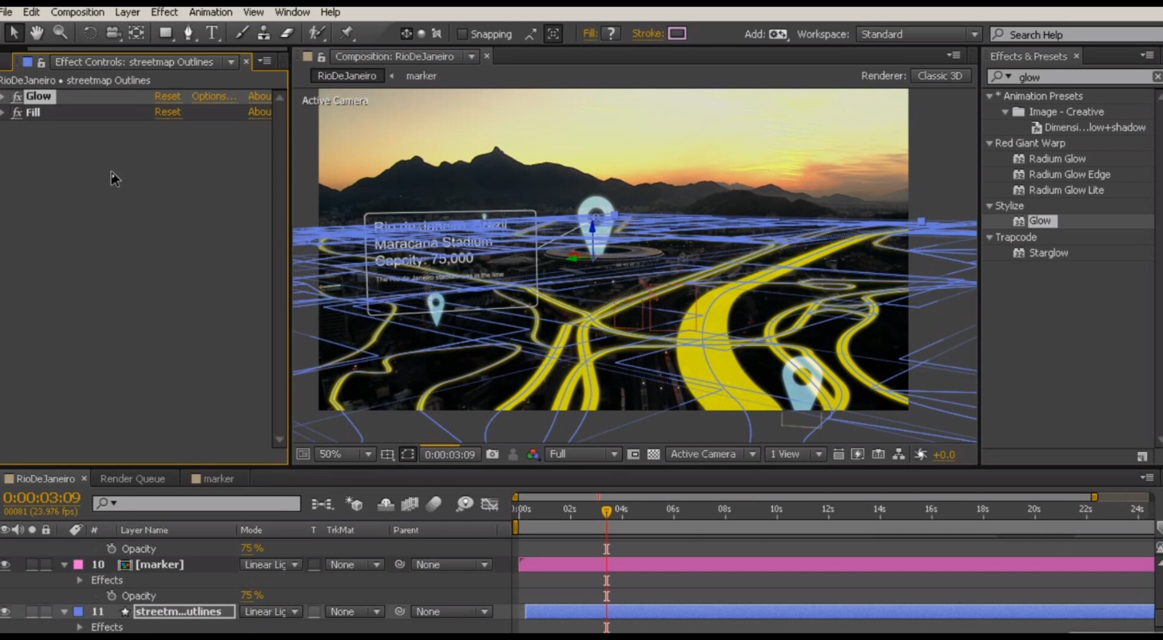Select the Zoom tool

coord(60,33)
